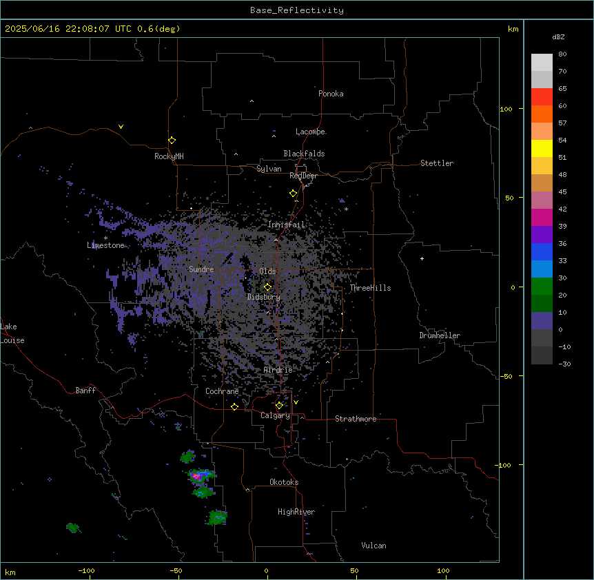The image size is (594, 580).
Task: Pick the purple 36–39 dBZ legend swatch
Action: coord(542,235)
